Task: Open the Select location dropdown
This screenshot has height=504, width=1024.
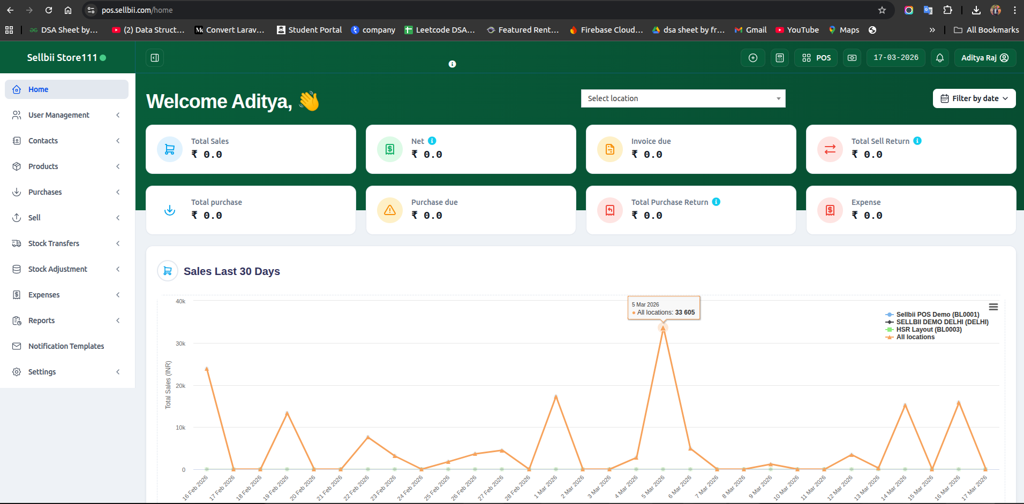Action: tap(683, 98)
